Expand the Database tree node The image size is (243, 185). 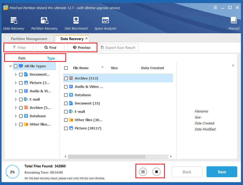click(16, 116)
